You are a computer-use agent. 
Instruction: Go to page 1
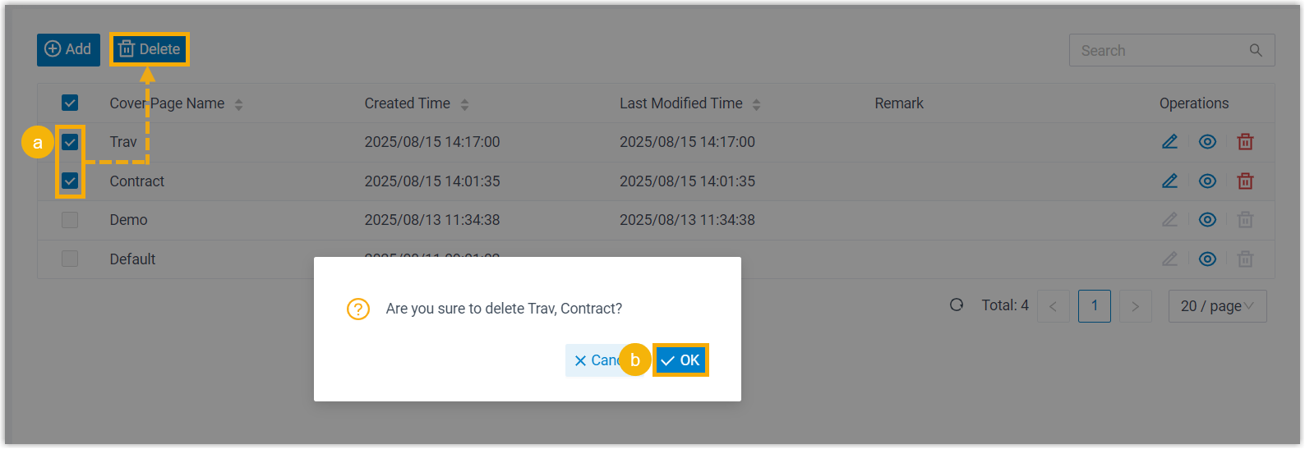point(1094,306)
